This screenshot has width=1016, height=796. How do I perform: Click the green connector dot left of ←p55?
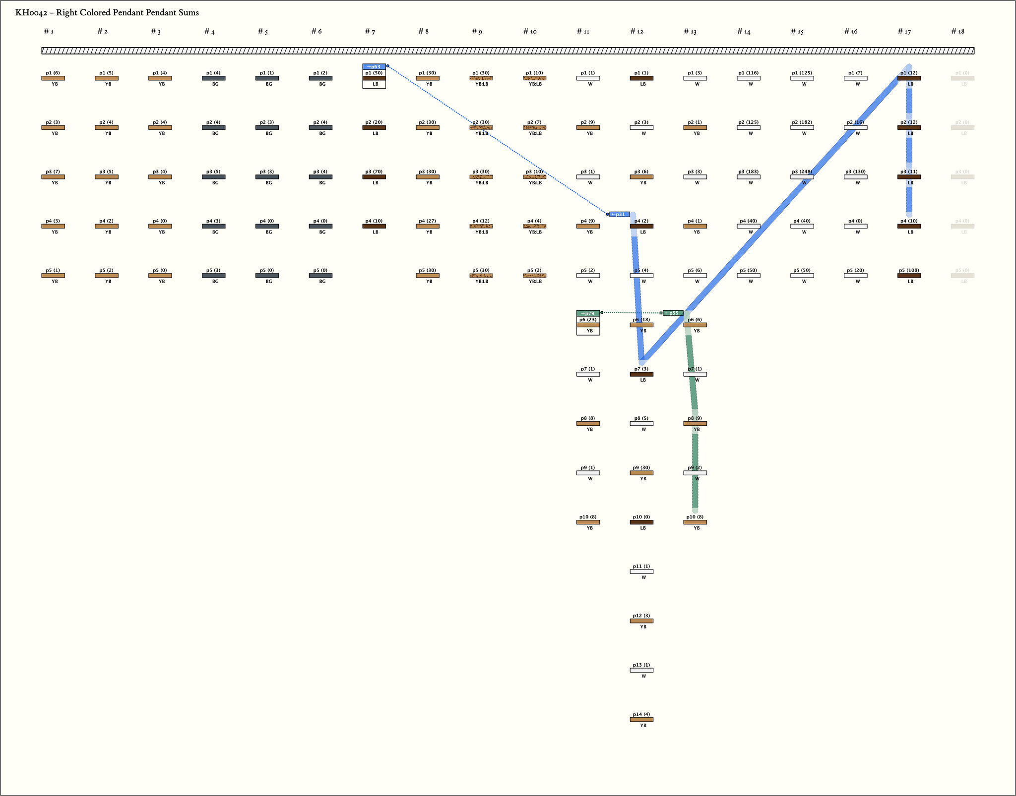click(661, 313)
